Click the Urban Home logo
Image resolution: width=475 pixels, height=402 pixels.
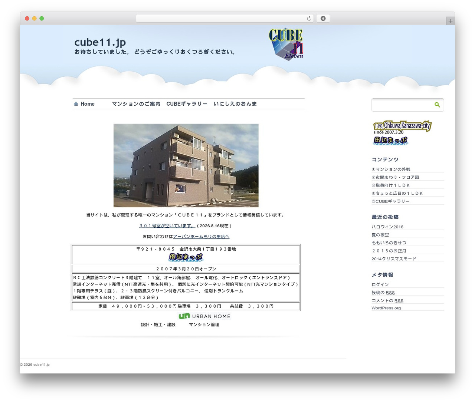click(204, 316)
